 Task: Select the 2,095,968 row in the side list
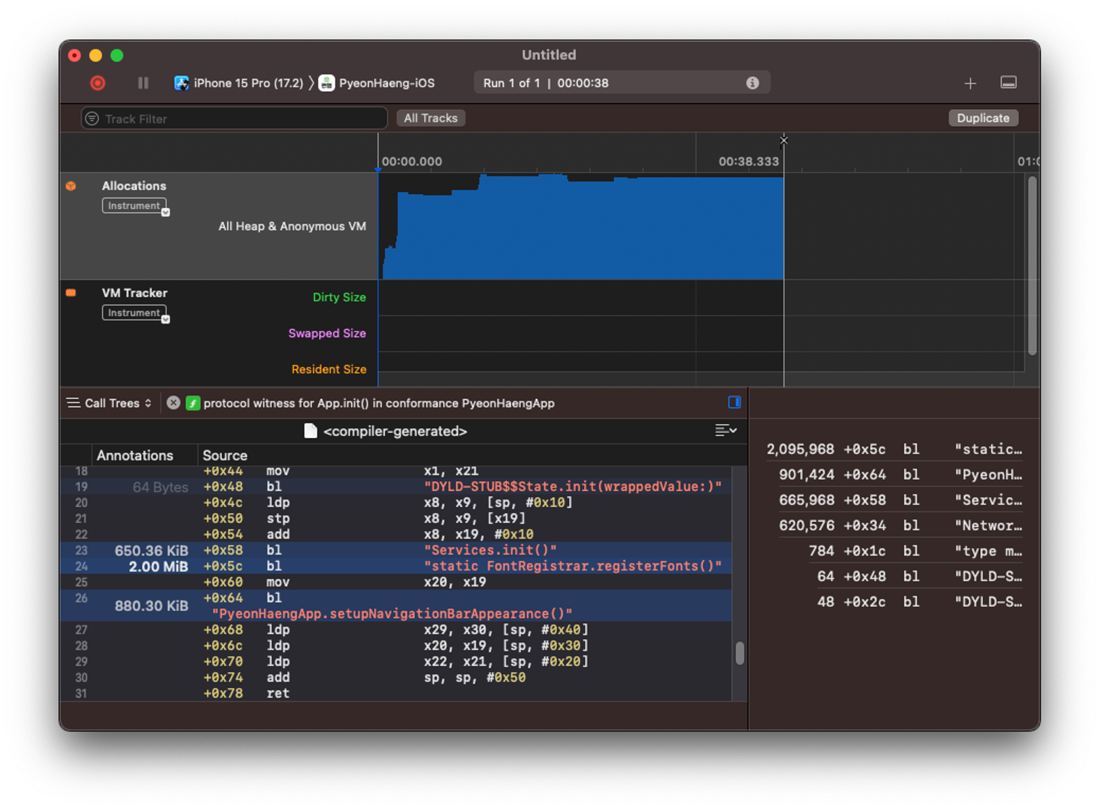click(894, 450)
